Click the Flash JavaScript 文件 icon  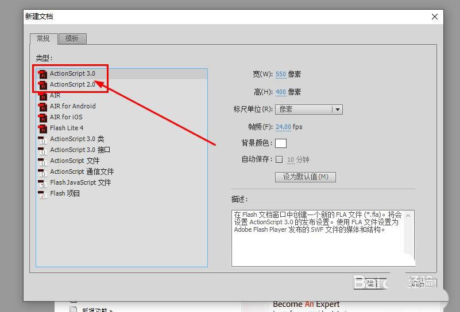click(42, 183)
